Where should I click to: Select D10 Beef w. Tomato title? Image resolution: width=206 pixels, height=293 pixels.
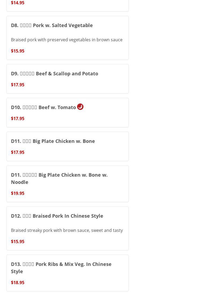pyautogui.click(x=43, y=107)
